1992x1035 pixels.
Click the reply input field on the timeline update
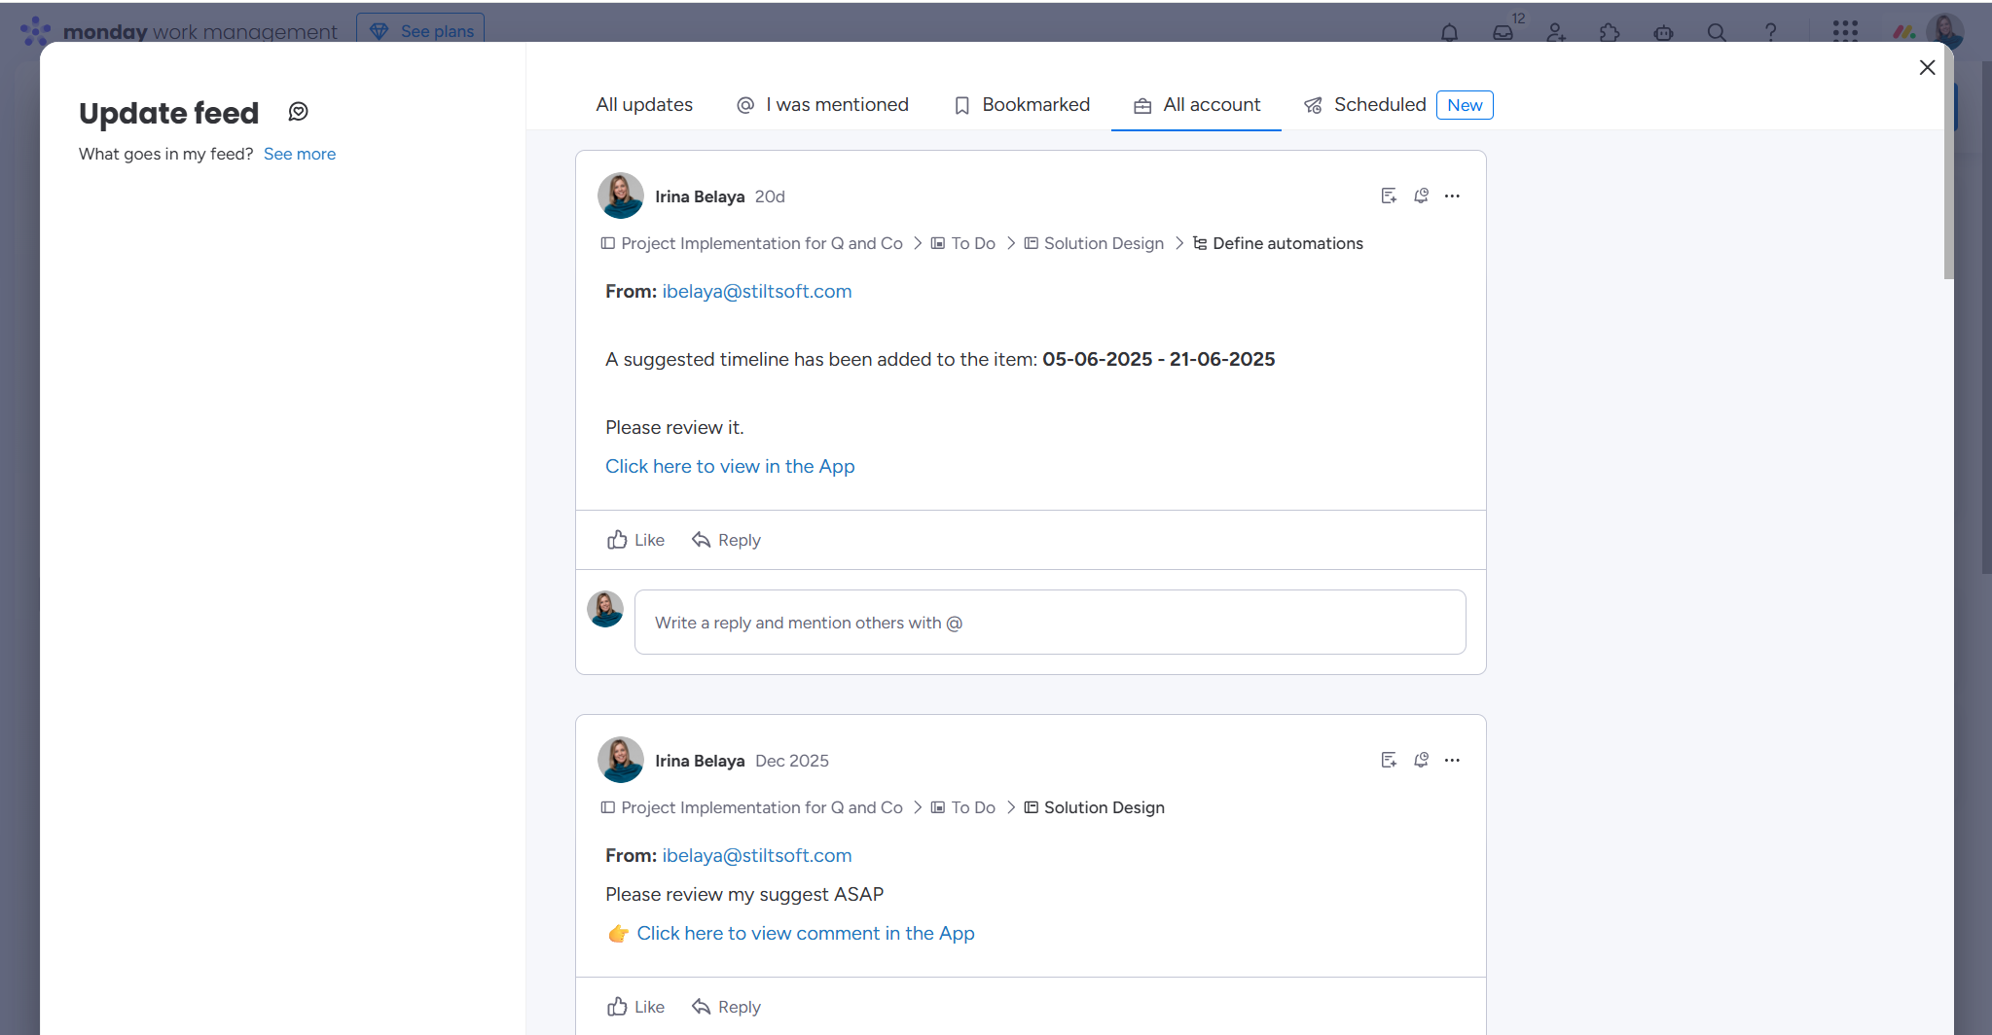pos(1049,622)
